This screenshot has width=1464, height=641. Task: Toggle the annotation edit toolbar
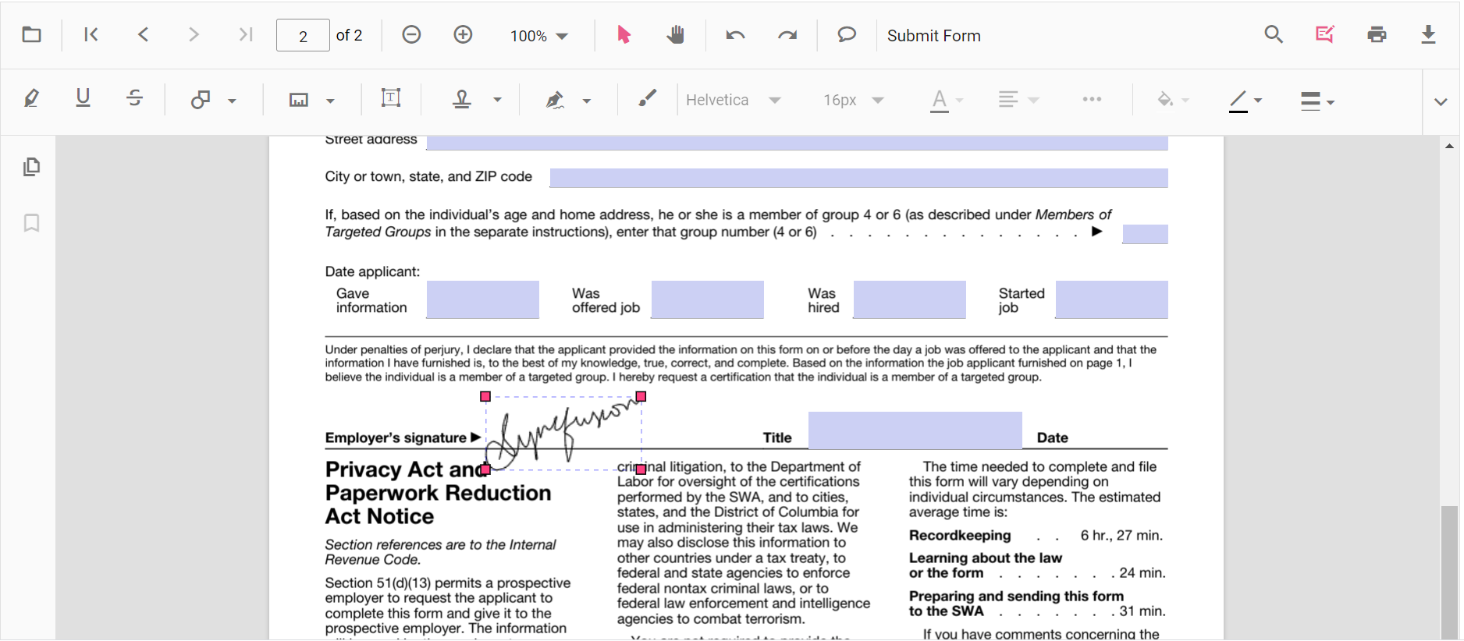click(1325, 35)
